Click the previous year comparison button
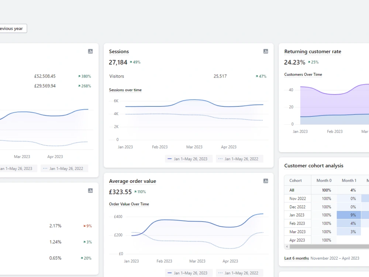Screen dimensions: 369x277 click(11, 28)
